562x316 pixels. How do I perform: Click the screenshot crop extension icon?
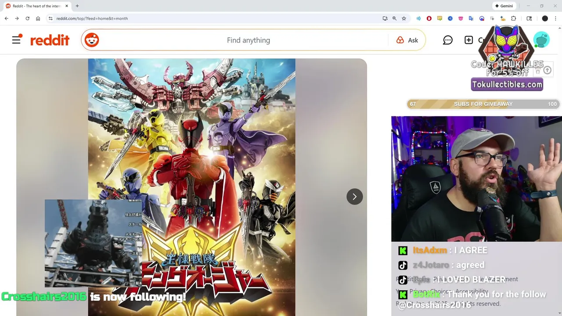pos(492,18)
